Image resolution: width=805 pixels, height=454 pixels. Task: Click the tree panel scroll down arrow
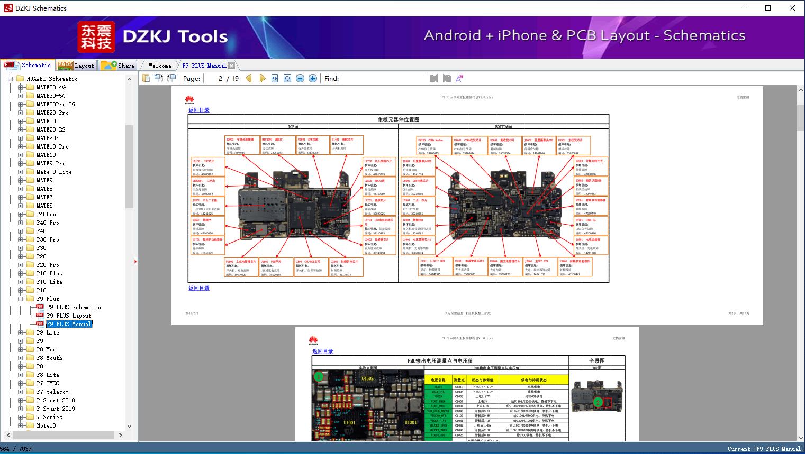[129, 426]
